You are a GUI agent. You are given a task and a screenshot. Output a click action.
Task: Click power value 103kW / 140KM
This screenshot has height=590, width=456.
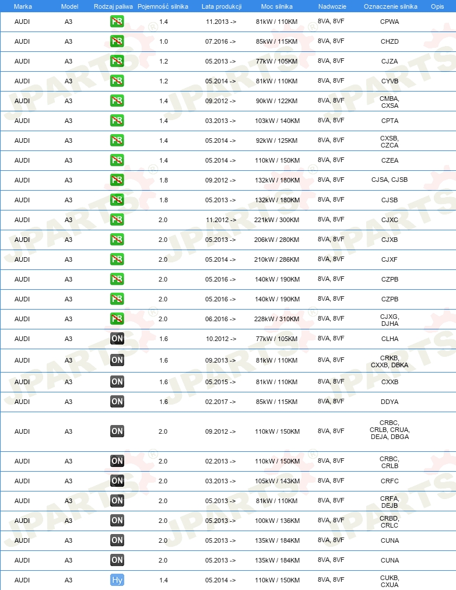278,121
